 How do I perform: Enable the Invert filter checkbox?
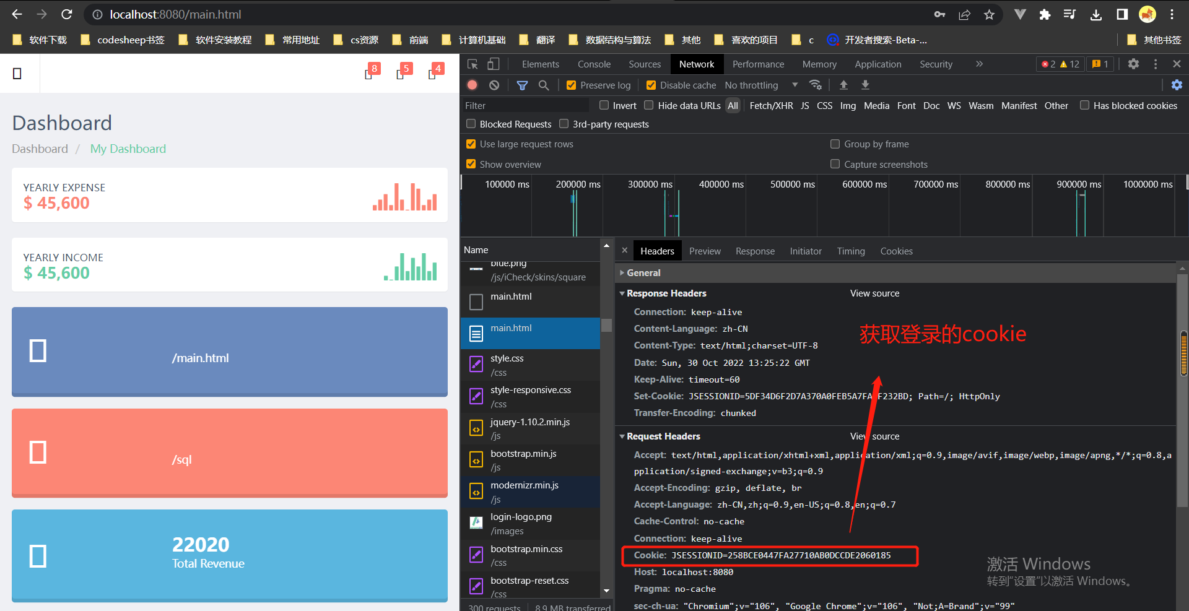tap(604, 105)
